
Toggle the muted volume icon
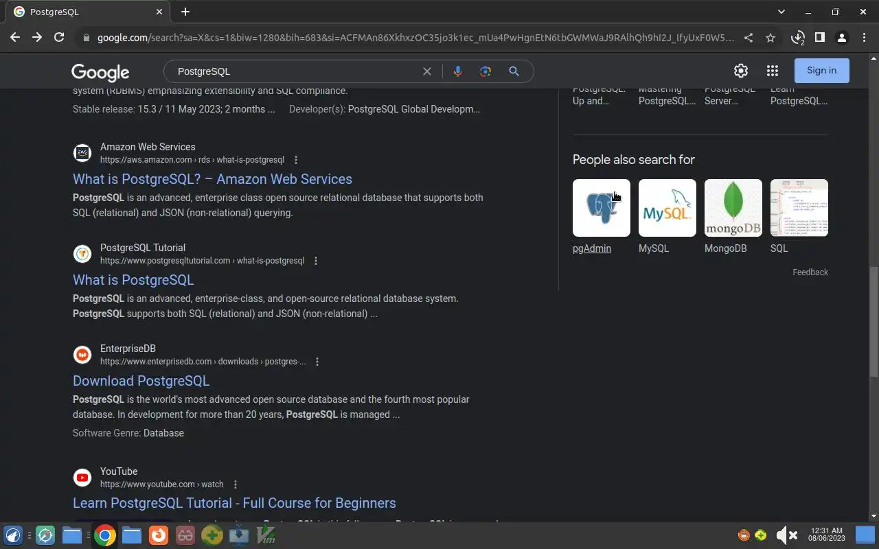tap(786, 535)
